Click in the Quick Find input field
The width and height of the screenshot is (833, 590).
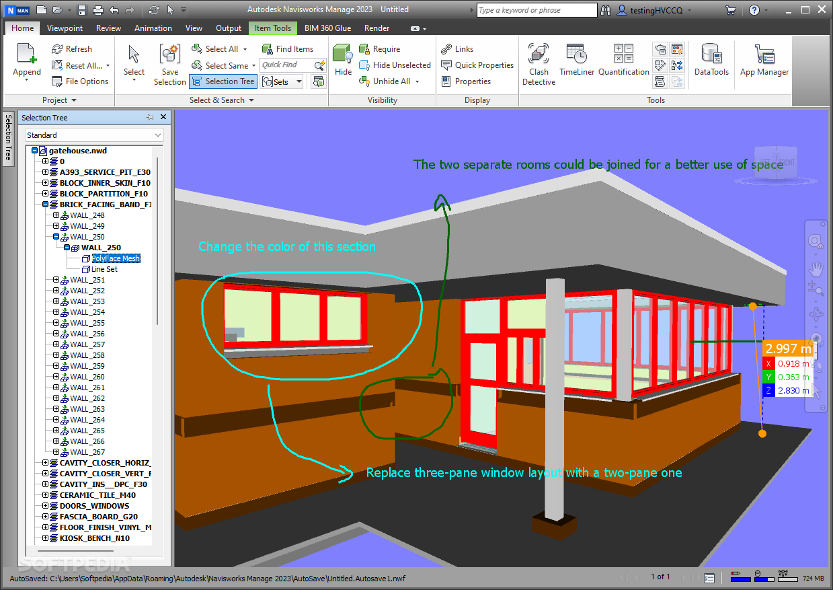pos(286,65)
